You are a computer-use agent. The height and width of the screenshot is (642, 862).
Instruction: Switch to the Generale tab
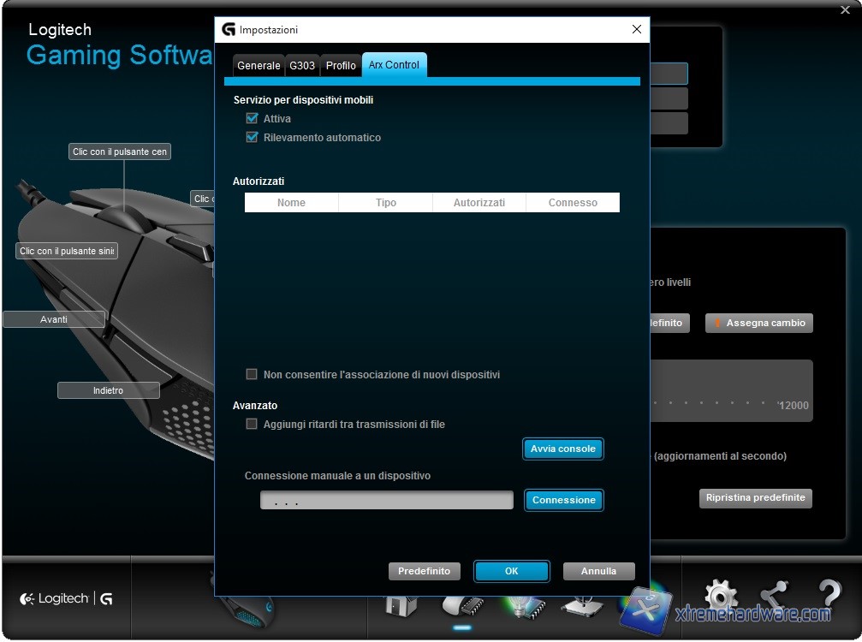(259, 66)
